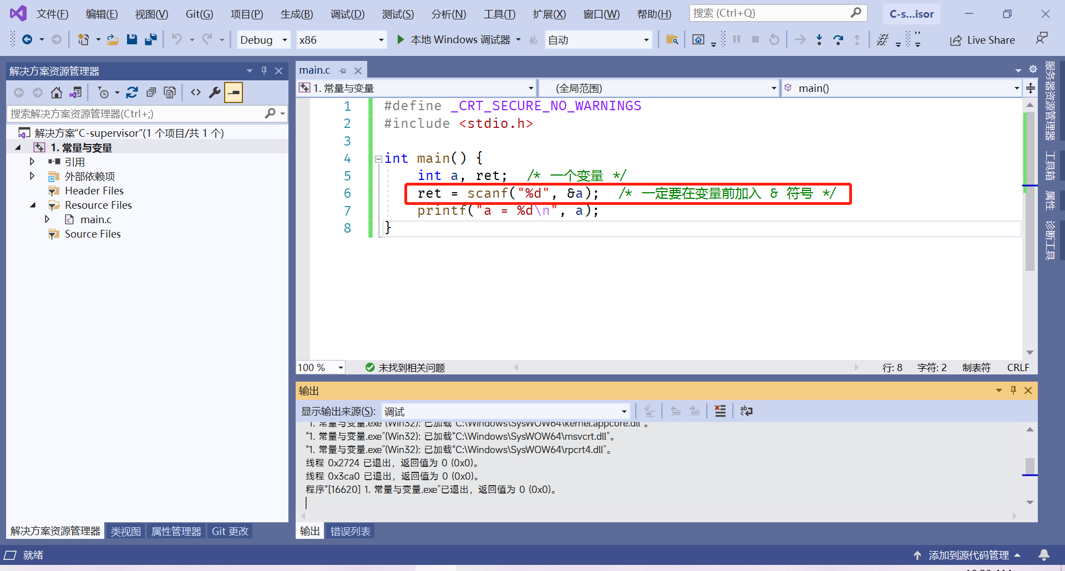Click the sync/refresh icon in Solution Explorer

pos(131,92)
